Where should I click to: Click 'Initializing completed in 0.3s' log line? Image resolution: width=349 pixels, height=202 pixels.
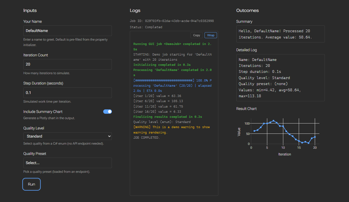[162, 65]
